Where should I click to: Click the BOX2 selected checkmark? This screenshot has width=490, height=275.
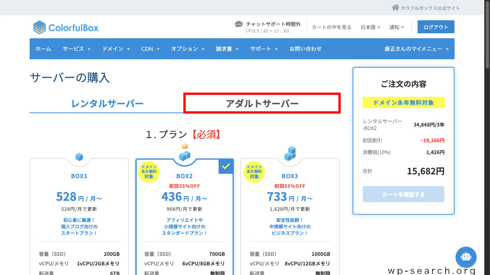226,166
